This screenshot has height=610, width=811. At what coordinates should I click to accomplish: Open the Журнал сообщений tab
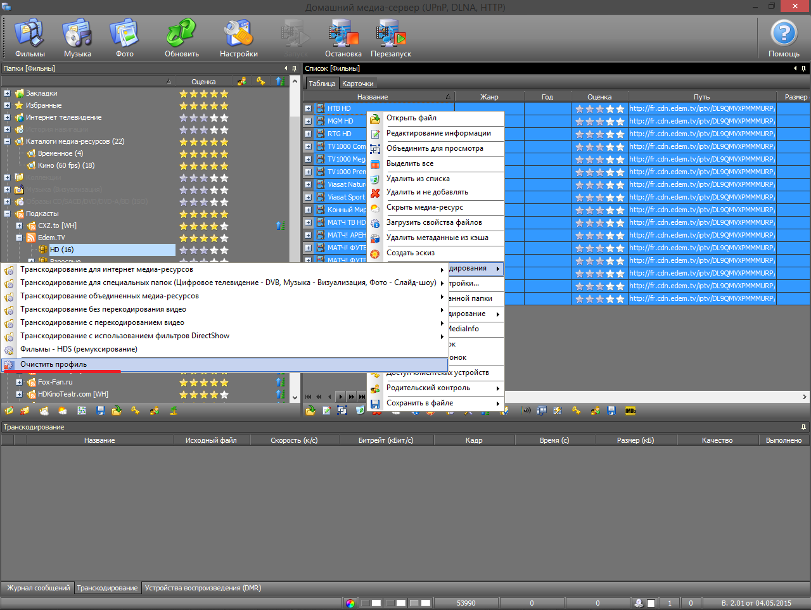38,588
